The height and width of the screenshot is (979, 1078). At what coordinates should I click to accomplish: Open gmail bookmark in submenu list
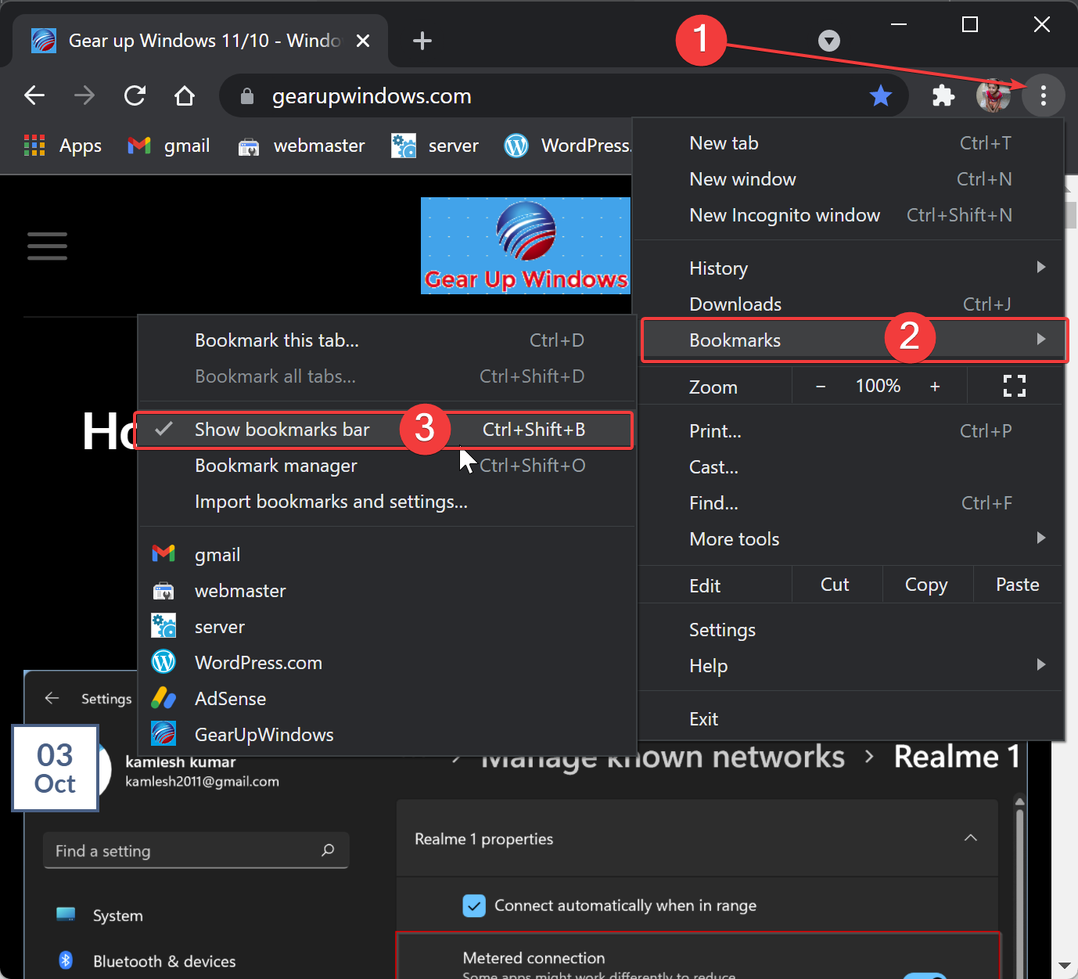tap(386, 555)
